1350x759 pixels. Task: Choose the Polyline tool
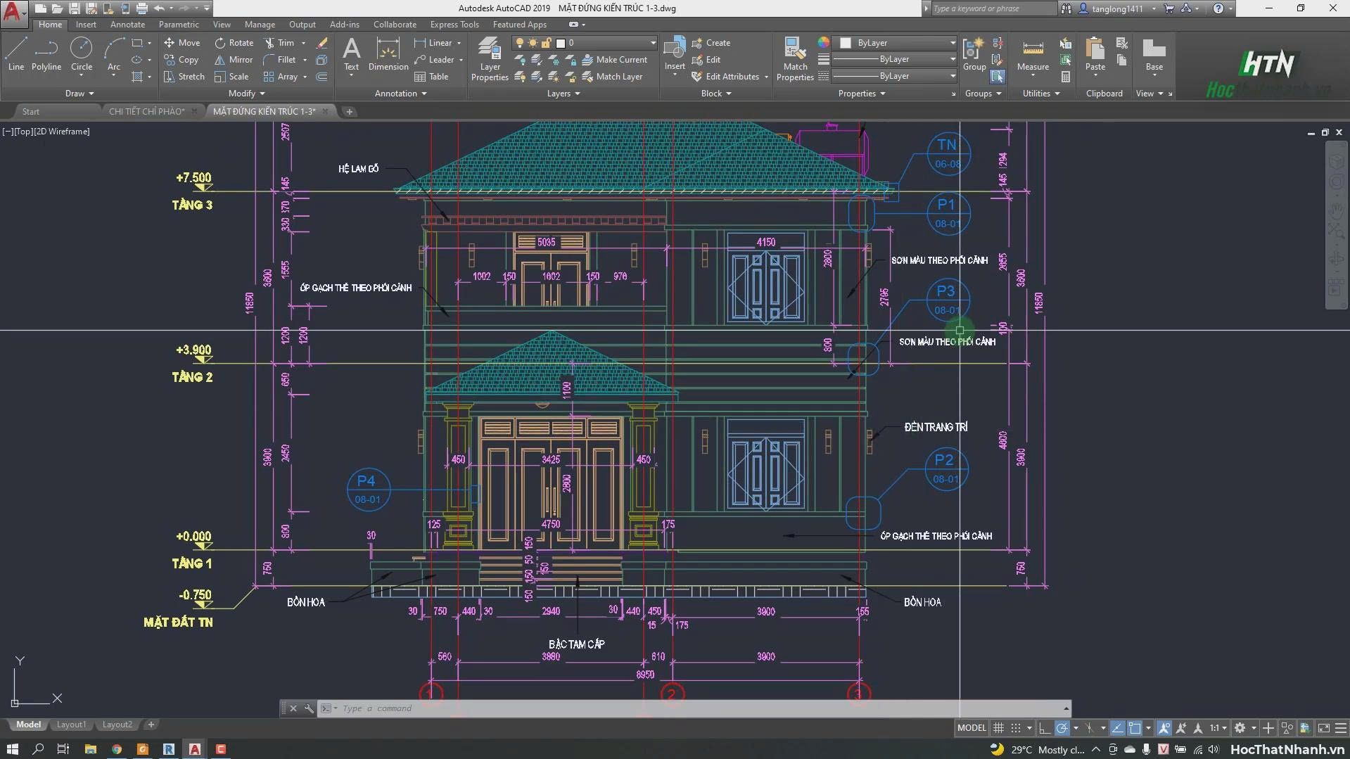pos(46,54)
